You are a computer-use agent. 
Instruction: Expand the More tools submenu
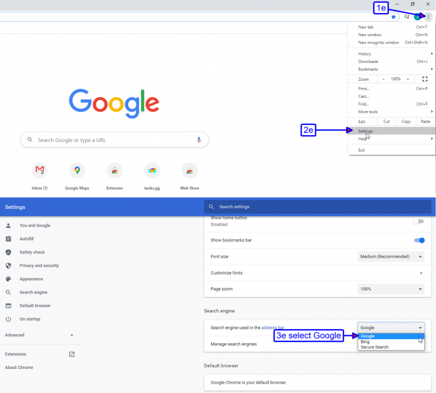coord(432,112)
